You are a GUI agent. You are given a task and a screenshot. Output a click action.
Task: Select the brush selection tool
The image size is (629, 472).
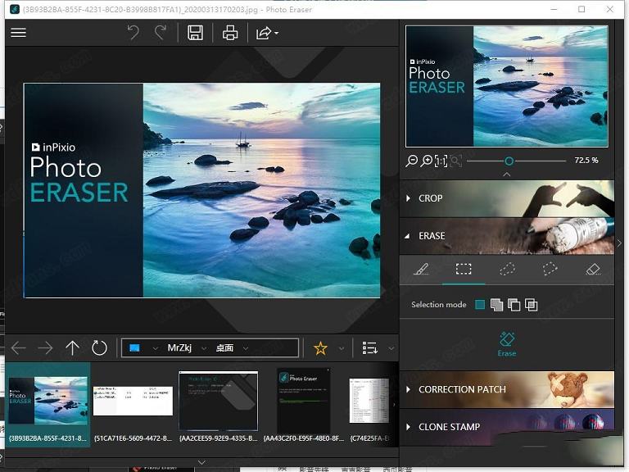point(420,269)
